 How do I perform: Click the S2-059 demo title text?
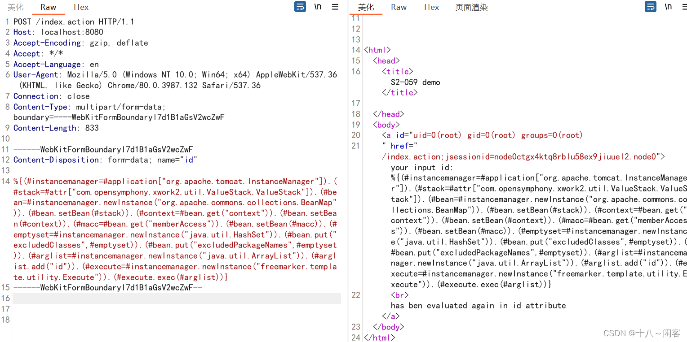(x=416, y=82)
